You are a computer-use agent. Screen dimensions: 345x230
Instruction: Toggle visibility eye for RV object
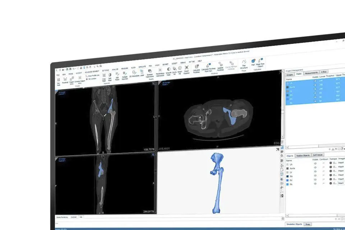pos(316,179)
